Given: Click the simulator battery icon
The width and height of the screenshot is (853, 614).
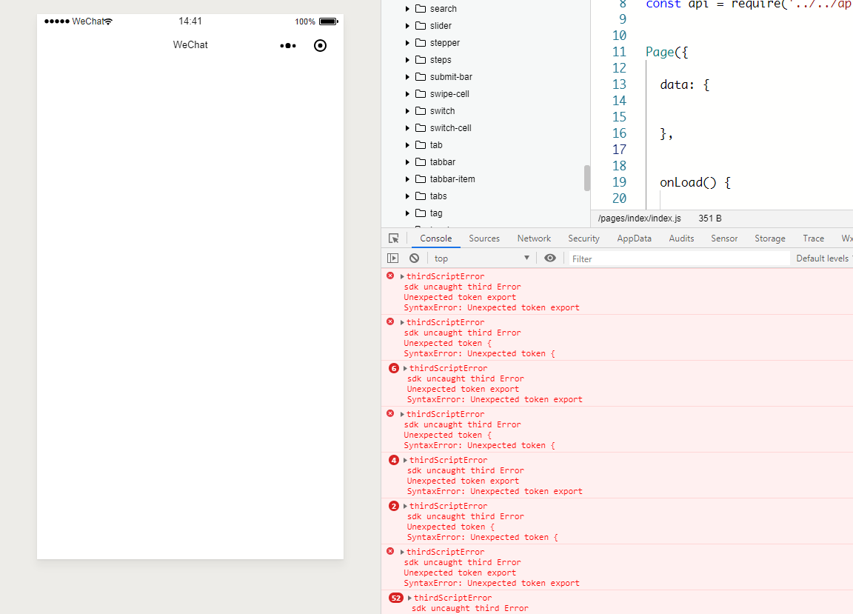Looking at the screenshot, I should point(329,21).
